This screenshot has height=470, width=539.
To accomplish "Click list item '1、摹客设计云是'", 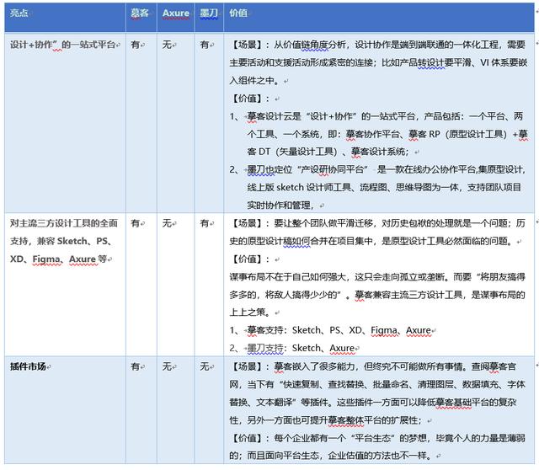I will 376,116.
